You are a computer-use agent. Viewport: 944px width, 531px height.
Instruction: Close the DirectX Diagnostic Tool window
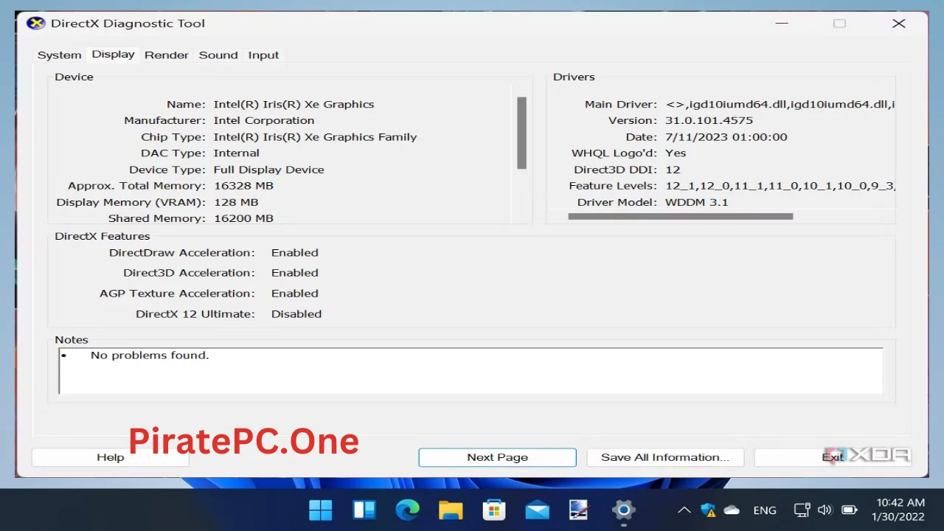[x=898, y=23]
